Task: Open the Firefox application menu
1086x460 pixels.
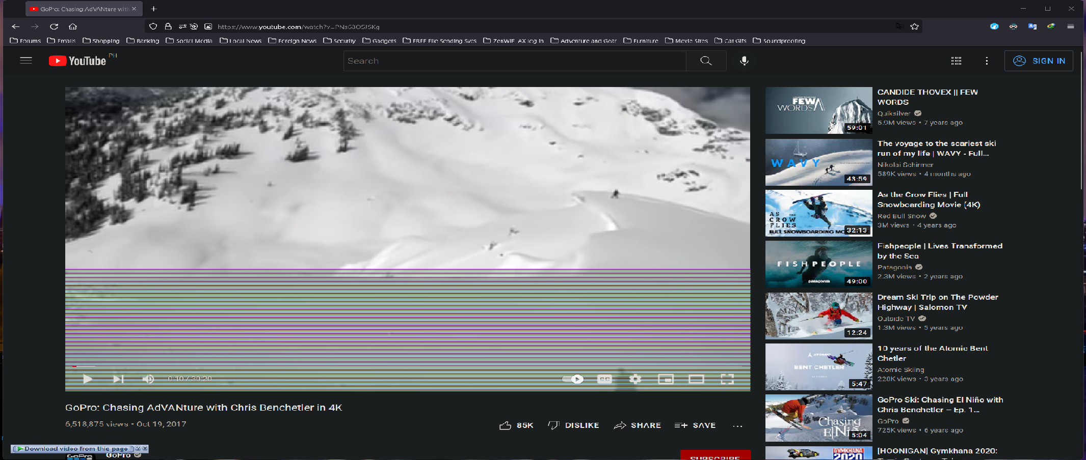Action: (x=1071, y=26)
